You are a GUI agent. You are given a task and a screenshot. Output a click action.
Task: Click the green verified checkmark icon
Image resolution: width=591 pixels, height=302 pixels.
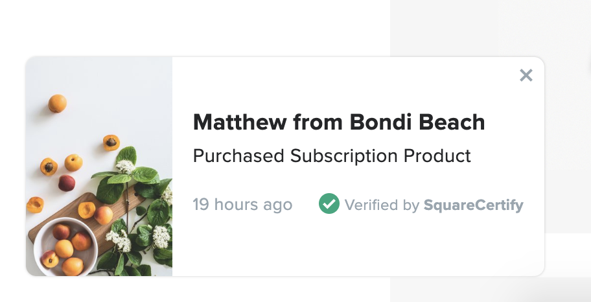pos(329,204)
